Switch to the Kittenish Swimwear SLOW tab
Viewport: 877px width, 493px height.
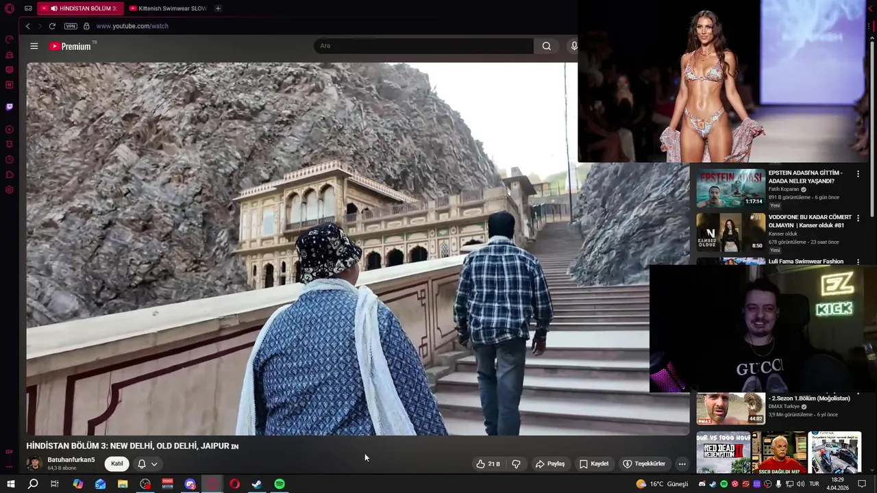coord(168,8)
